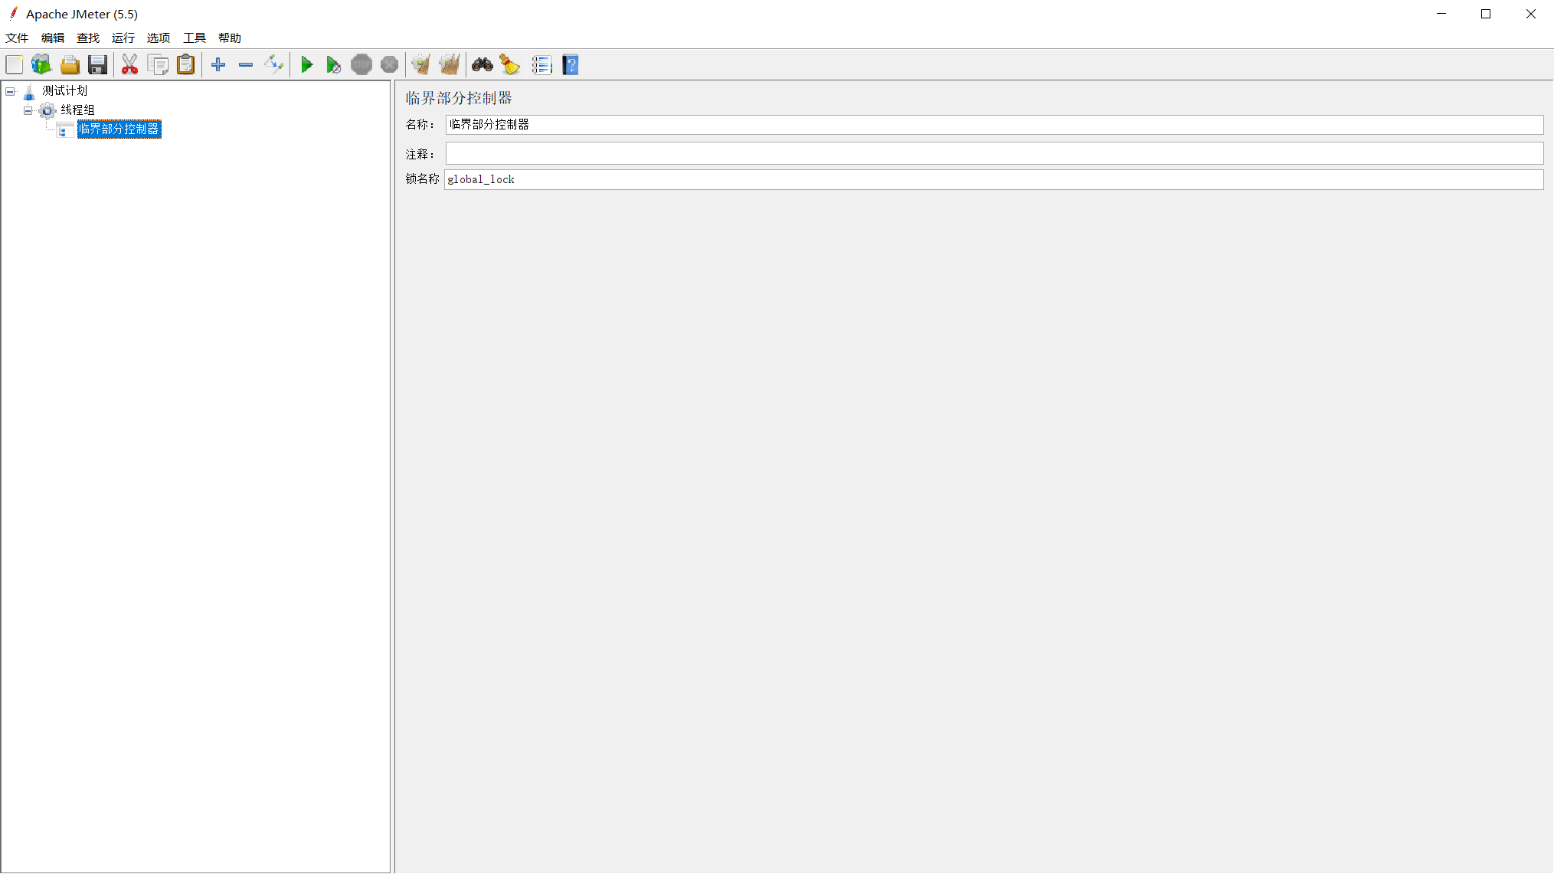
Task: Open the 运行 menu
Action: (123, 38)
